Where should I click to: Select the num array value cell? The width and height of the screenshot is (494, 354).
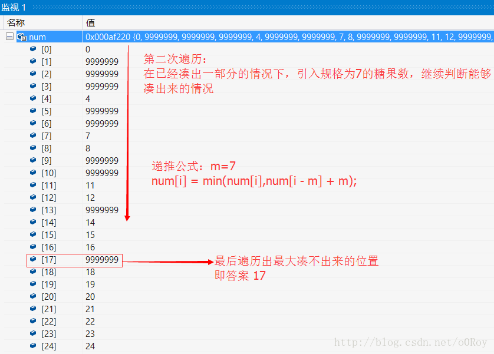[x=288, y=37]
